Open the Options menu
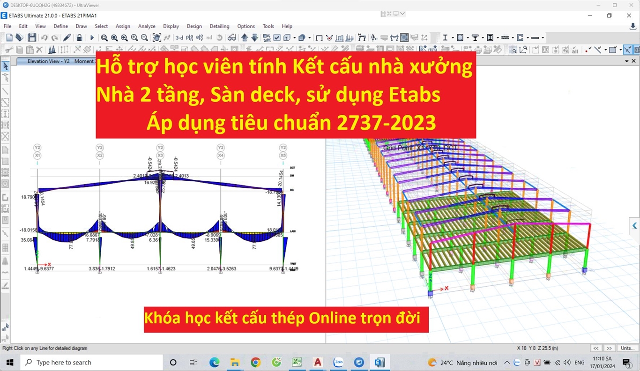640x371 pixels. 246,26
